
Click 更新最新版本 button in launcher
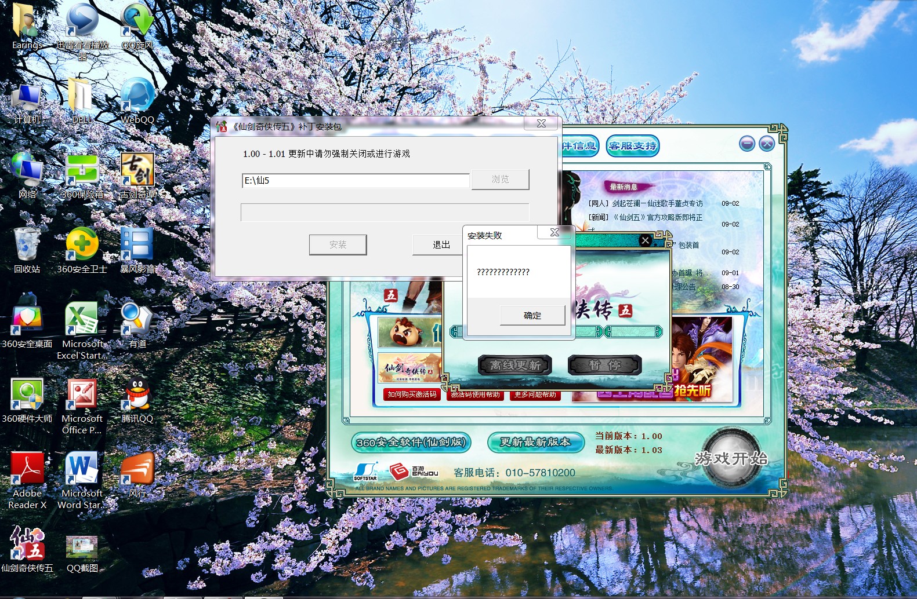pyautogui.click(x=535, y=442)
